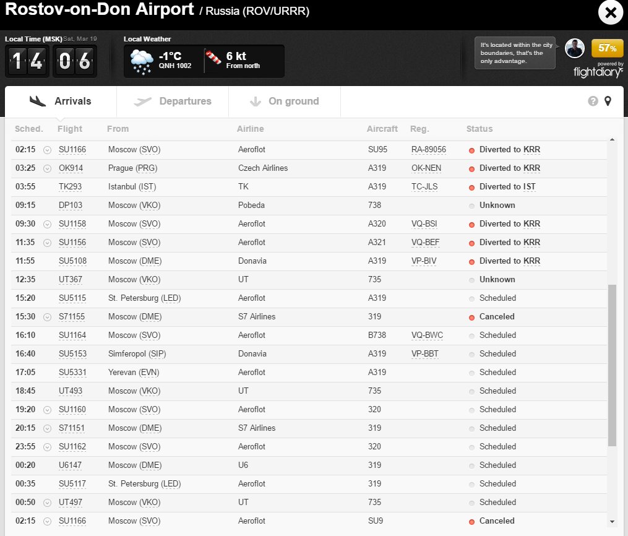628x536 pixels.
Task: Open registration VQ-BSI link
Action: (x=424, y=224)
